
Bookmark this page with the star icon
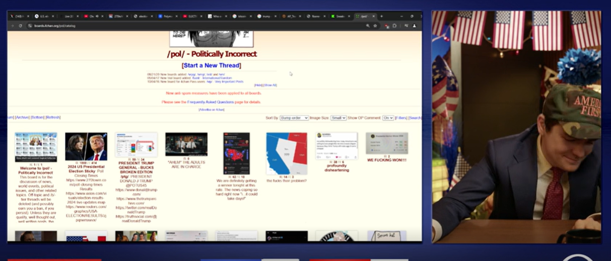pos(375,26)
